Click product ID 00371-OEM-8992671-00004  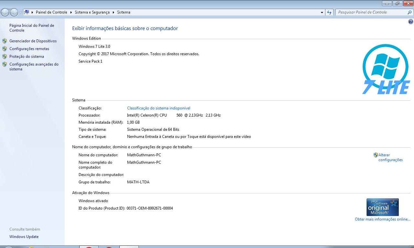click(x=150, y=208)
